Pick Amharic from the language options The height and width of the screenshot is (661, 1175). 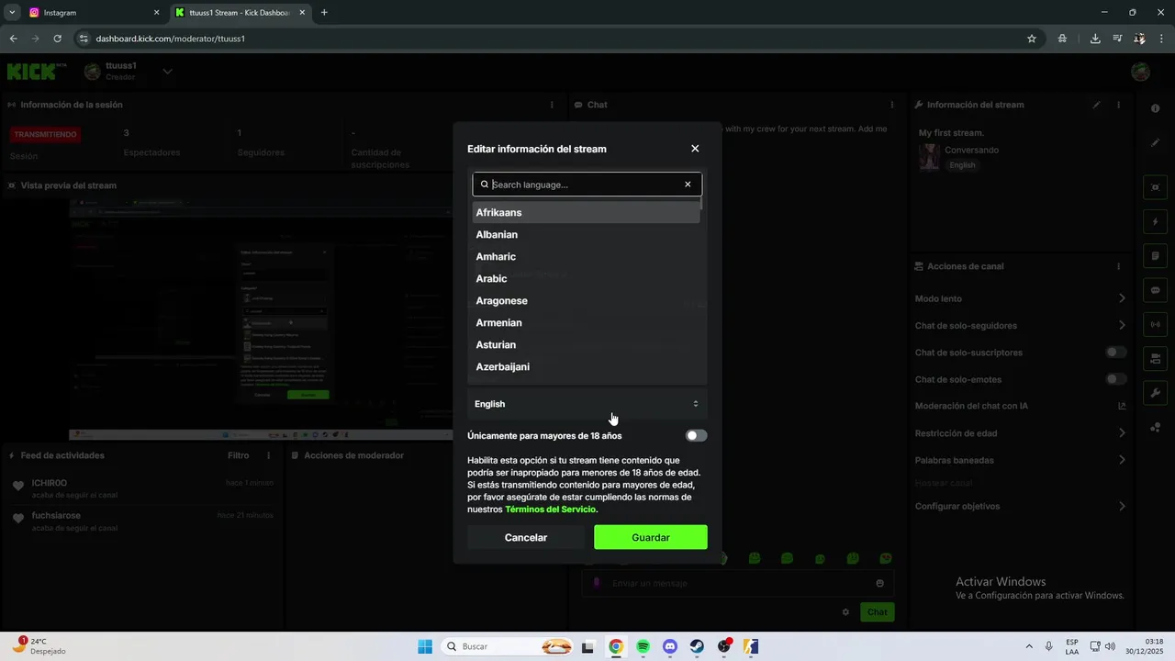(586, 256)
